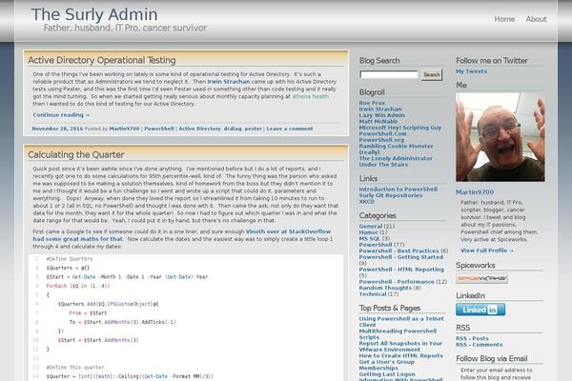Open Calculating the Quarter post title
This screenshot has width=572, height=381.
[76, 154]
